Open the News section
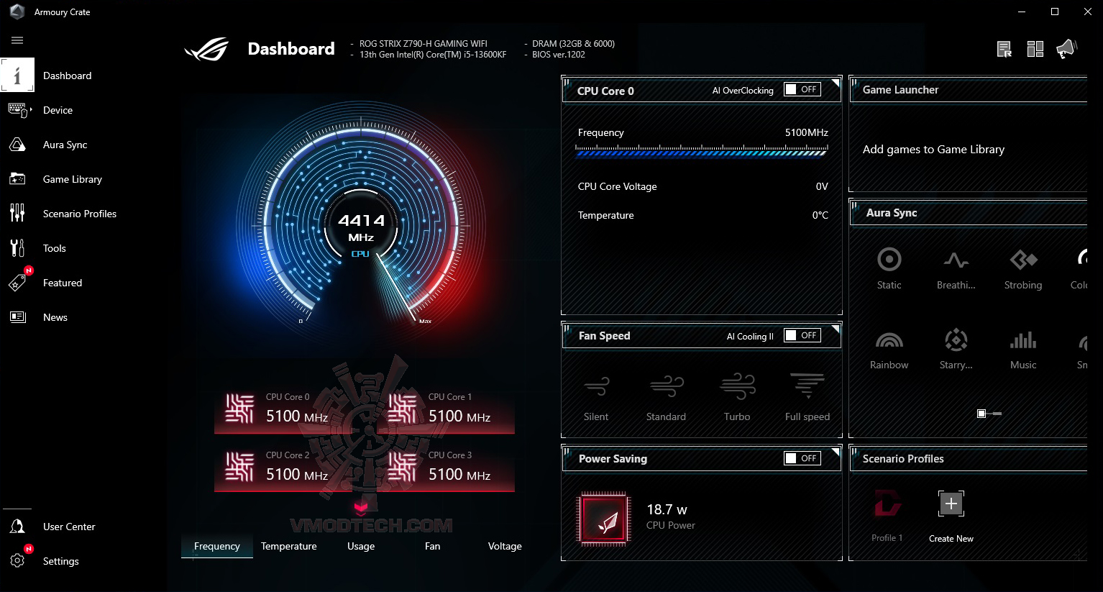 [x=55, y=317]
